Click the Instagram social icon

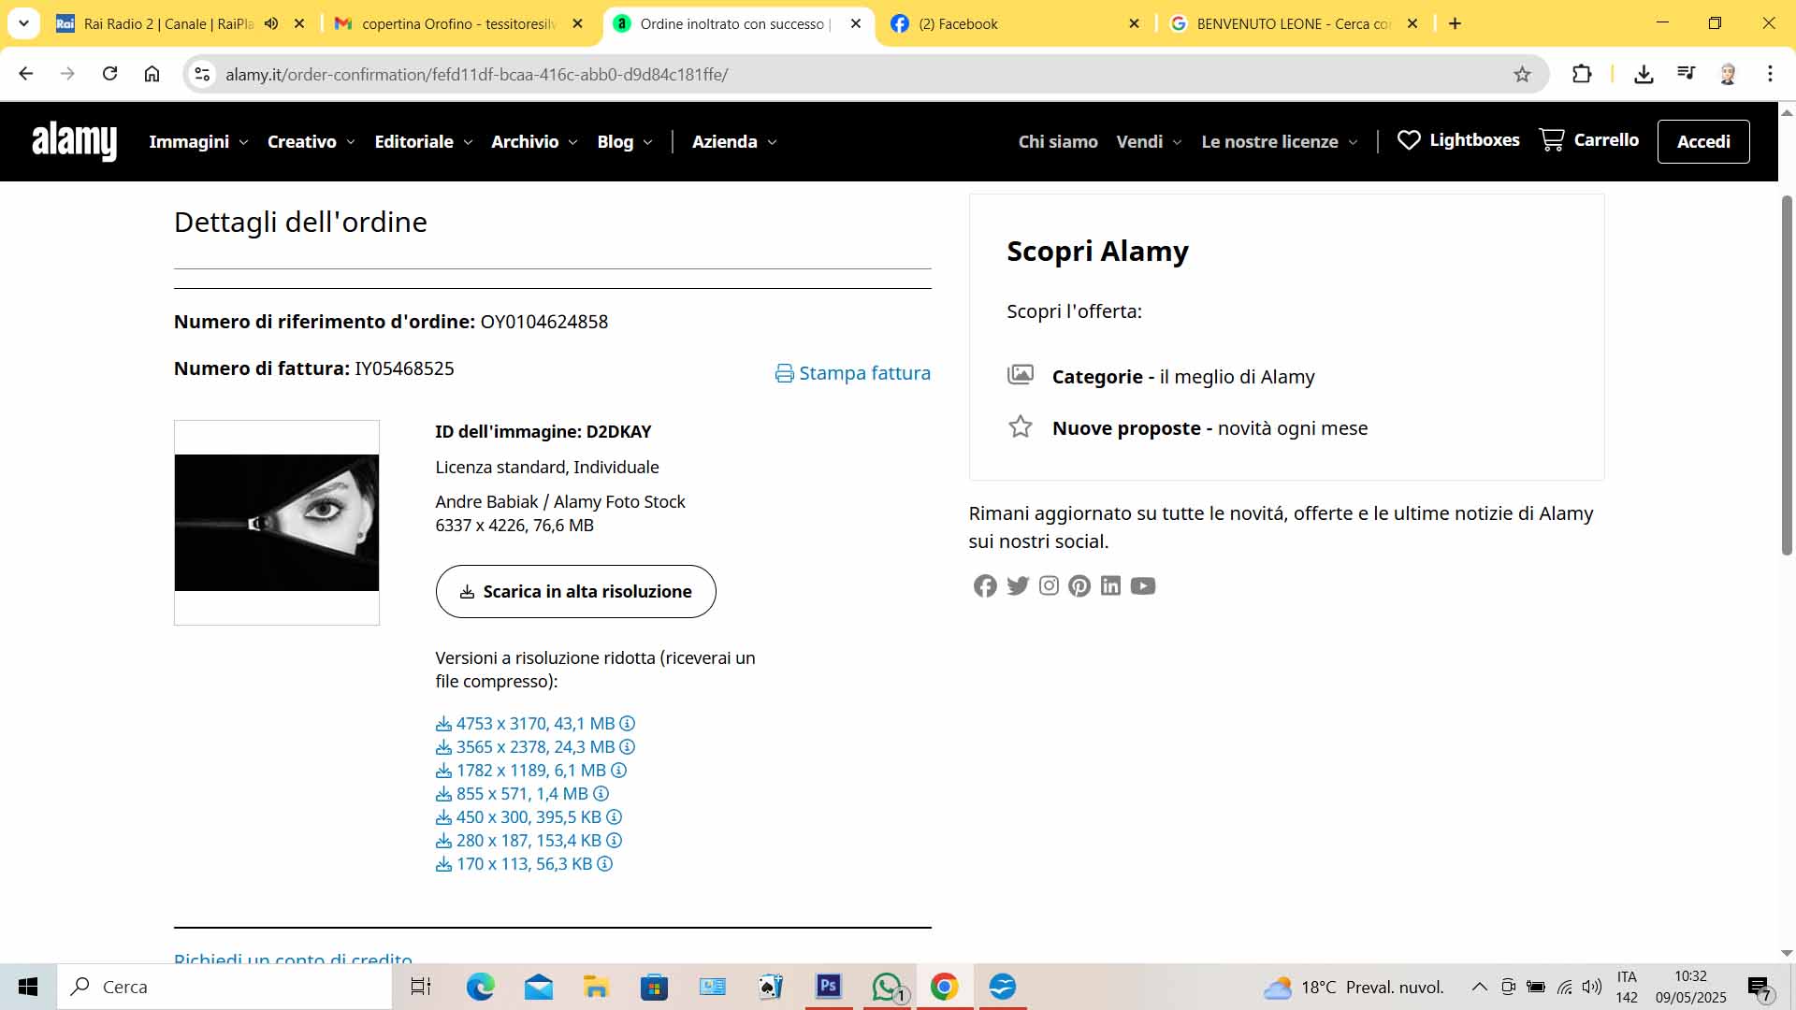coord(1049,586)
